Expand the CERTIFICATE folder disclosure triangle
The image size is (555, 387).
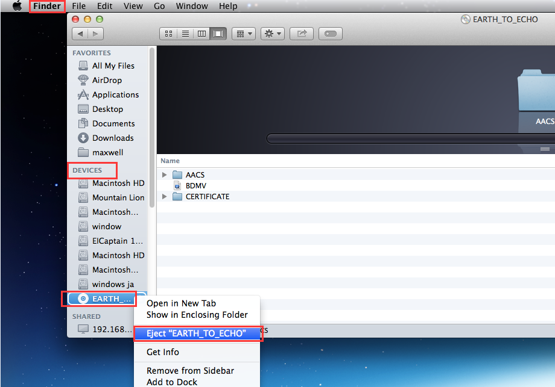click(x=164, y=197)
